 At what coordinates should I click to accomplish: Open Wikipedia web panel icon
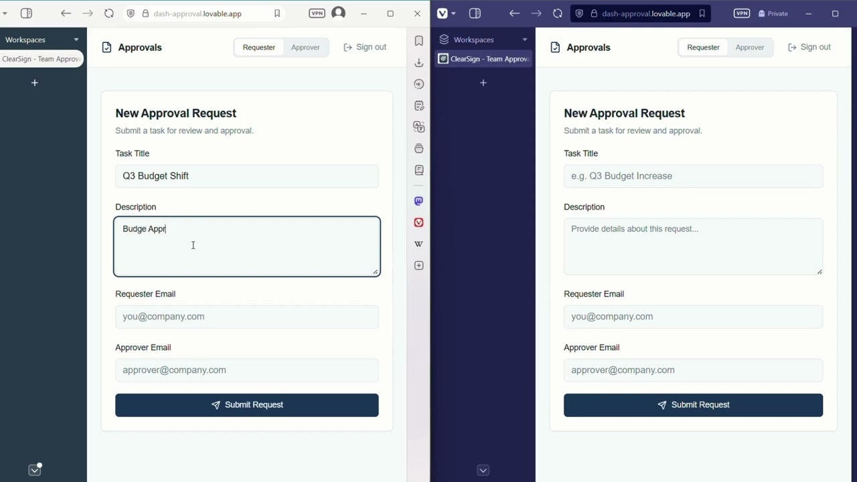point(419,244)
